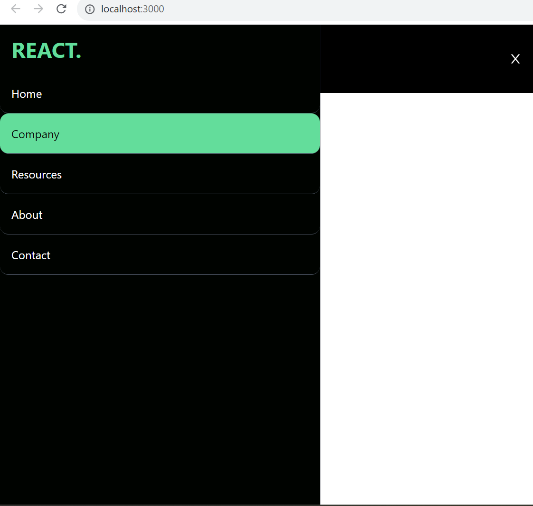Open the Contact page link
The image size is (533, 506).
click(31, 255)
